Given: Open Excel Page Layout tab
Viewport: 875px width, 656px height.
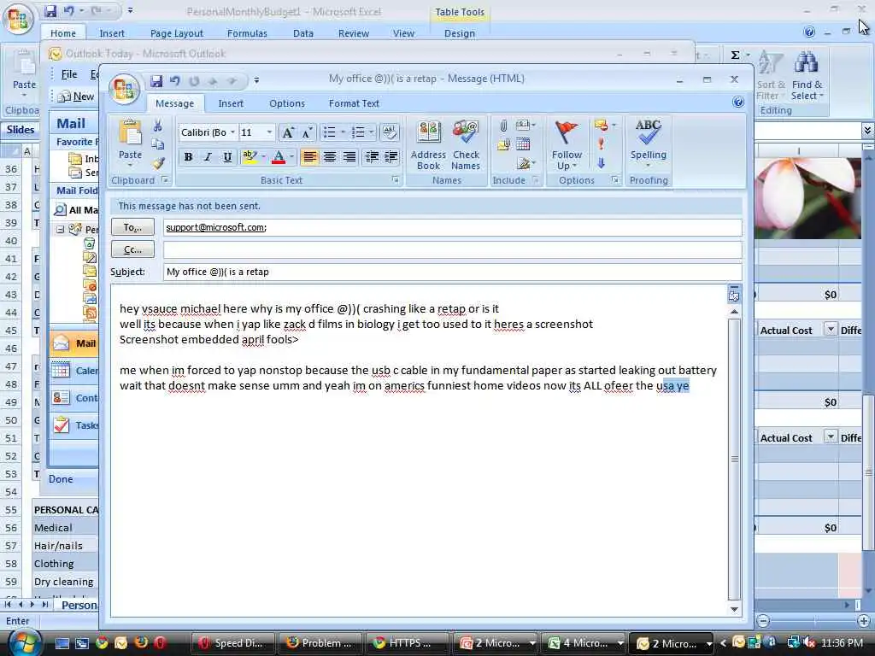Looking at the screenshot, I should pos(176,33).
